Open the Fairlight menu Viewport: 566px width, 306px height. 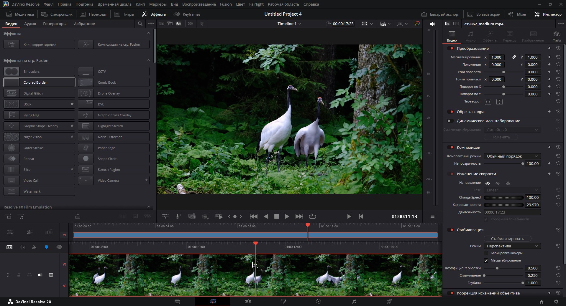[x=256, y=4]
